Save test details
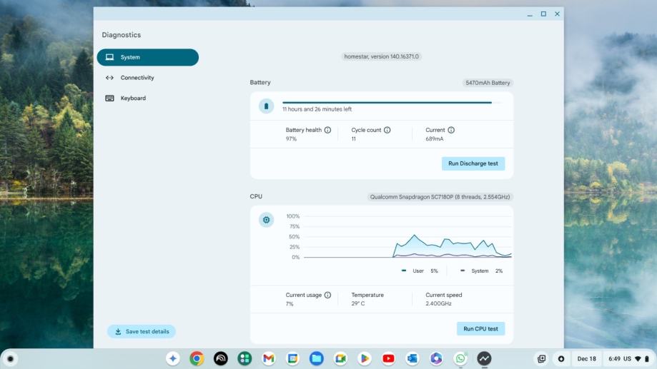Viewport: 657px width, 369px height. [142, 331]
